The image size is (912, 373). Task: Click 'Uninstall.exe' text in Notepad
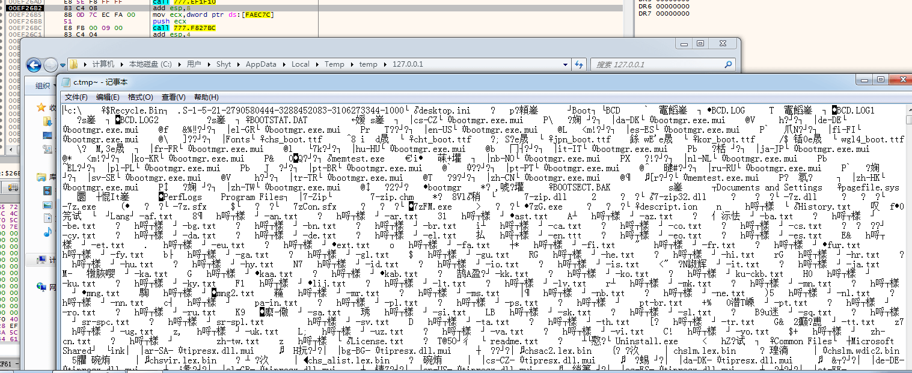coord(646,341)
